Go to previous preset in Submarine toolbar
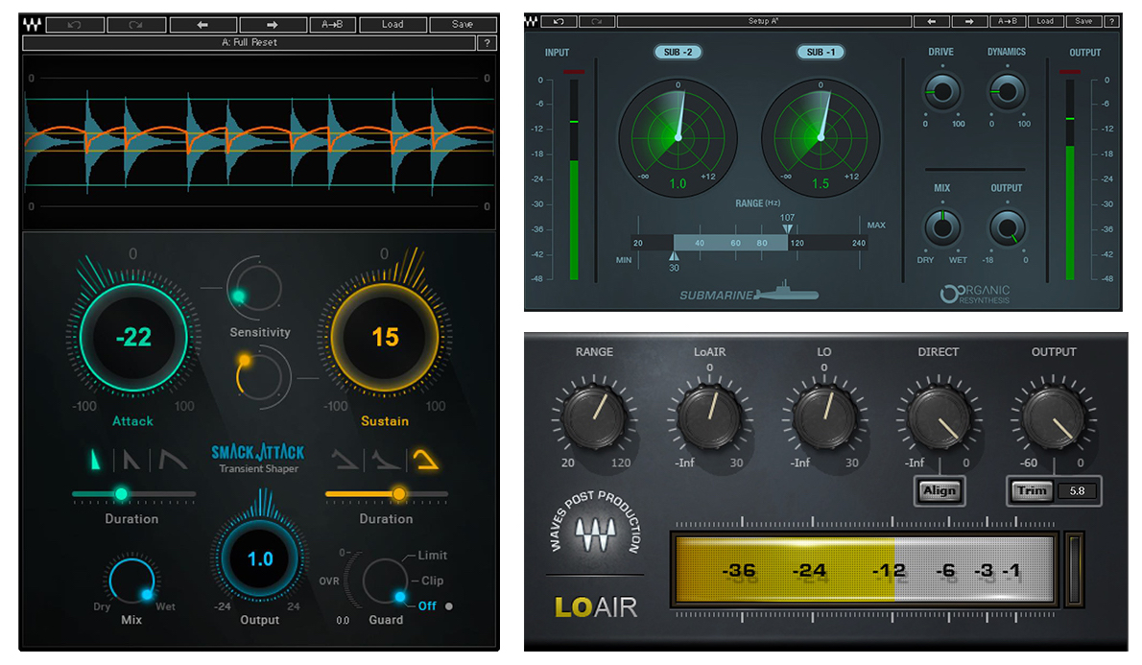 click(x=932, y=21)
